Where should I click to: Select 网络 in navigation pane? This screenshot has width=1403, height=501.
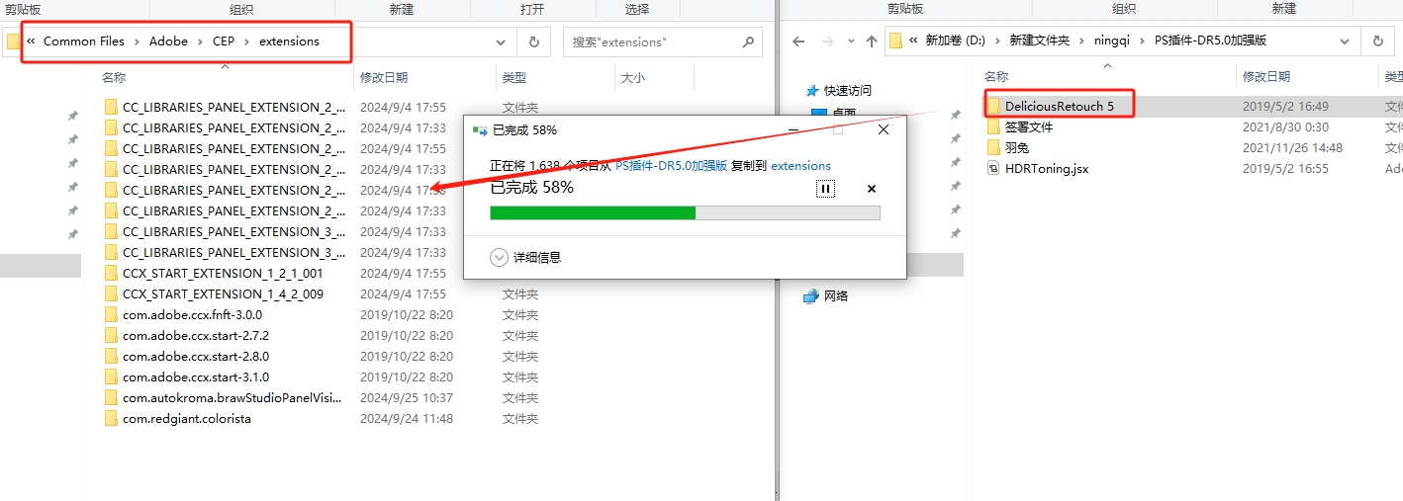pyautogui.click(x=836, y=295)
